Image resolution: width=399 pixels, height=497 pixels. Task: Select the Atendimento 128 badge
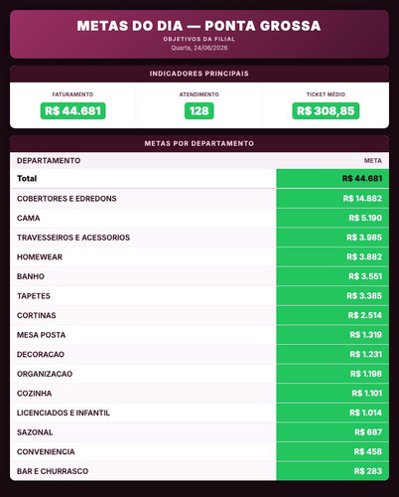coord(199,110)
